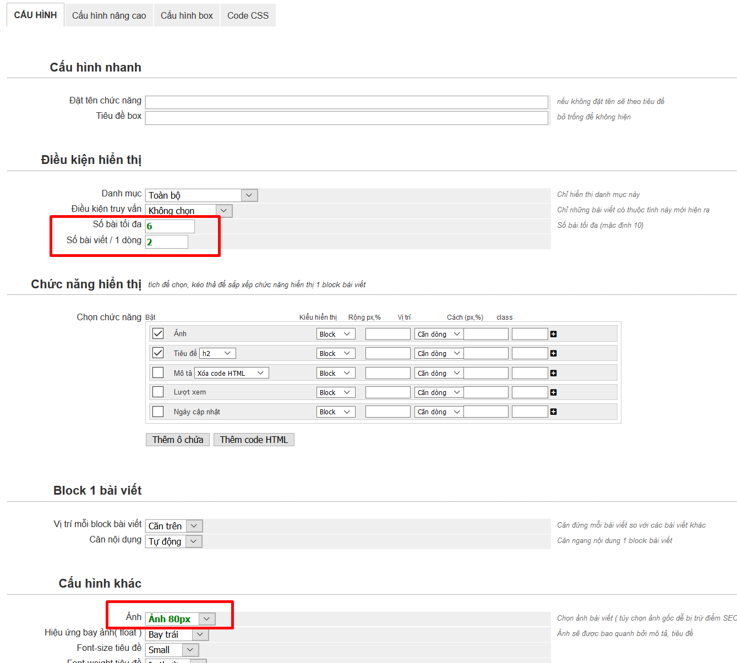The image size is (737, 663).
Task: Switch to the Cấu hình nâng cao tab
Action: point(109,15)
